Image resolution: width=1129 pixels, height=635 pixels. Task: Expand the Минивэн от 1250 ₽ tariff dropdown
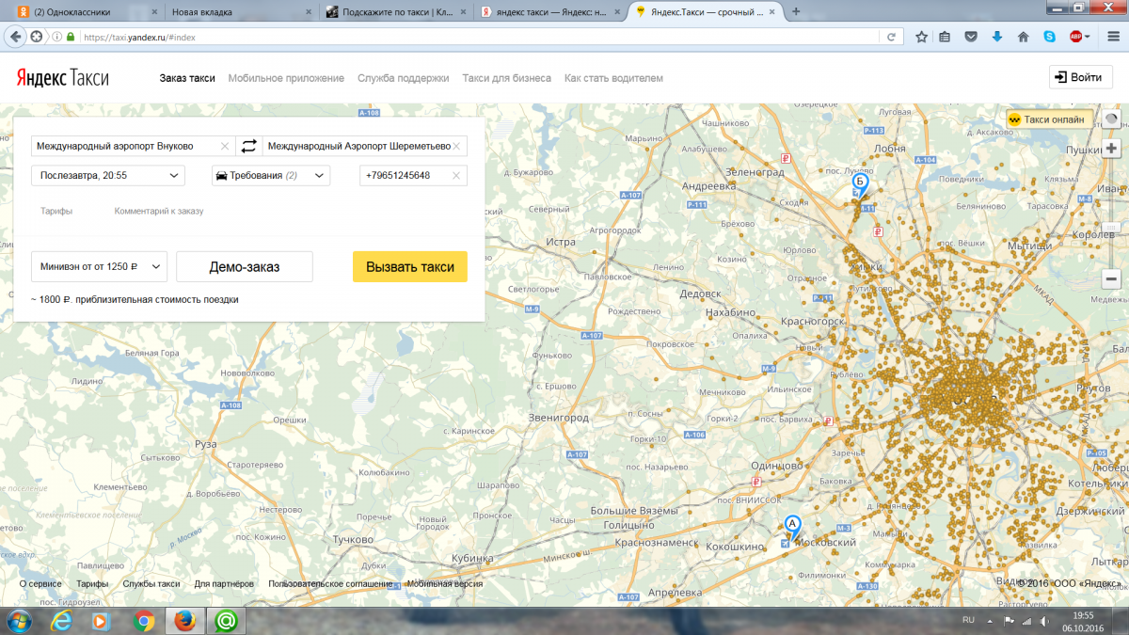(x=99, y=266)
